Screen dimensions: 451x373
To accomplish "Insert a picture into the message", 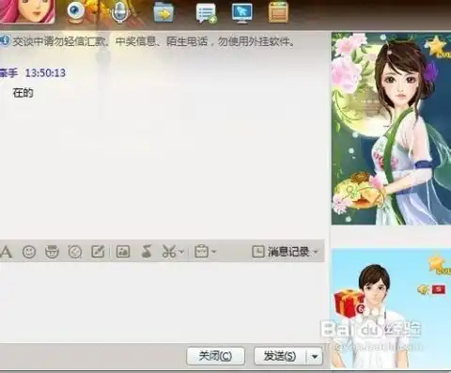I will point(123,252).
